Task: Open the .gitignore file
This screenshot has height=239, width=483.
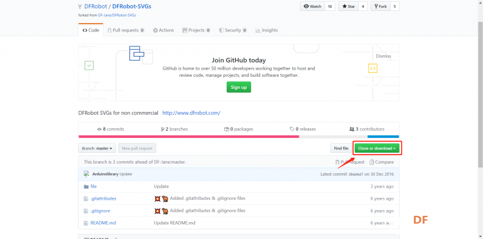Action: click(100, 211)
